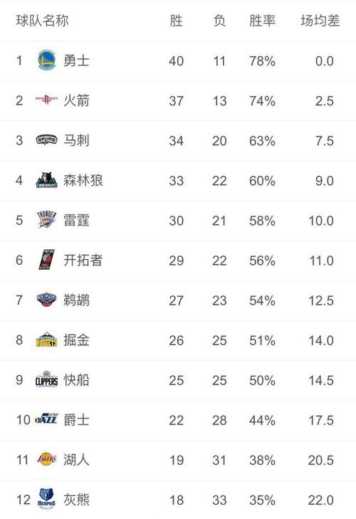Sort by 胜率 column header
356x519 pixels.
[x=262, y=21]
